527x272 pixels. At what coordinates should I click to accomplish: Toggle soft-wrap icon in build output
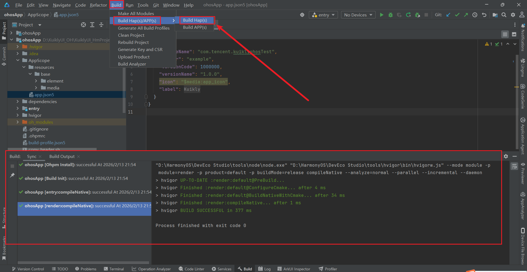click(x=514, y=166)
